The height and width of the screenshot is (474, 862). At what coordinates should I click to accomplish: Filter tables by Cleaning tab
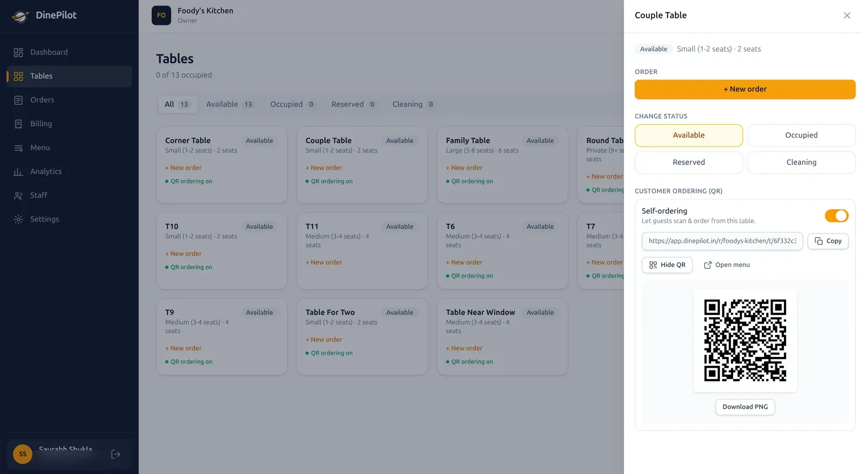click(x=413, y=104)
